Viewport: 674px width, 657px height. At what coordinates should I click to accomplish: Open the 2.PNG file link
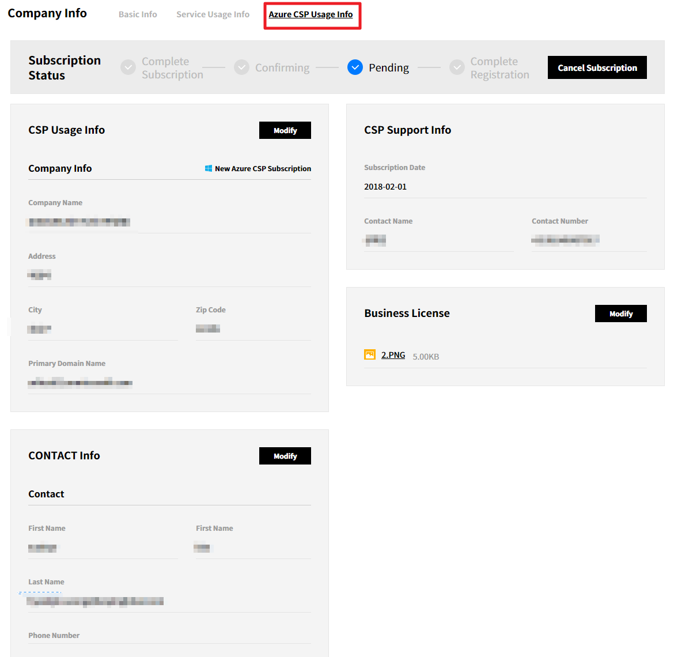(393, 355)
